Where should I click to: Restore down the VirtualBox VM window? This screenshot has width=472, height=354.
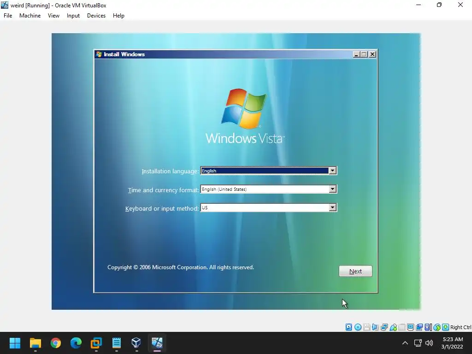click(439, 5)
